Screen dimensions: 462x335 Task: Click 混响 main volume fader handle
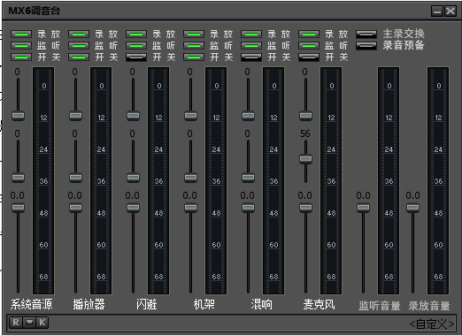coord(248,208)
